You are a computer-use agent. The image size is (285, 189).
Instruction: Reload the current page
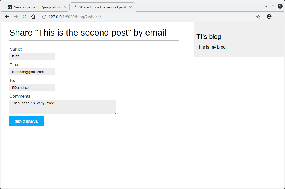pos(25,17)
